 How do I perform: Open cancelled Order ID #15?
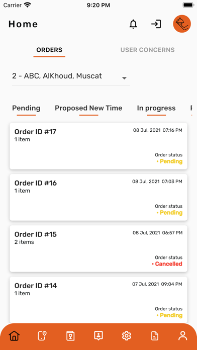[98, 248]
